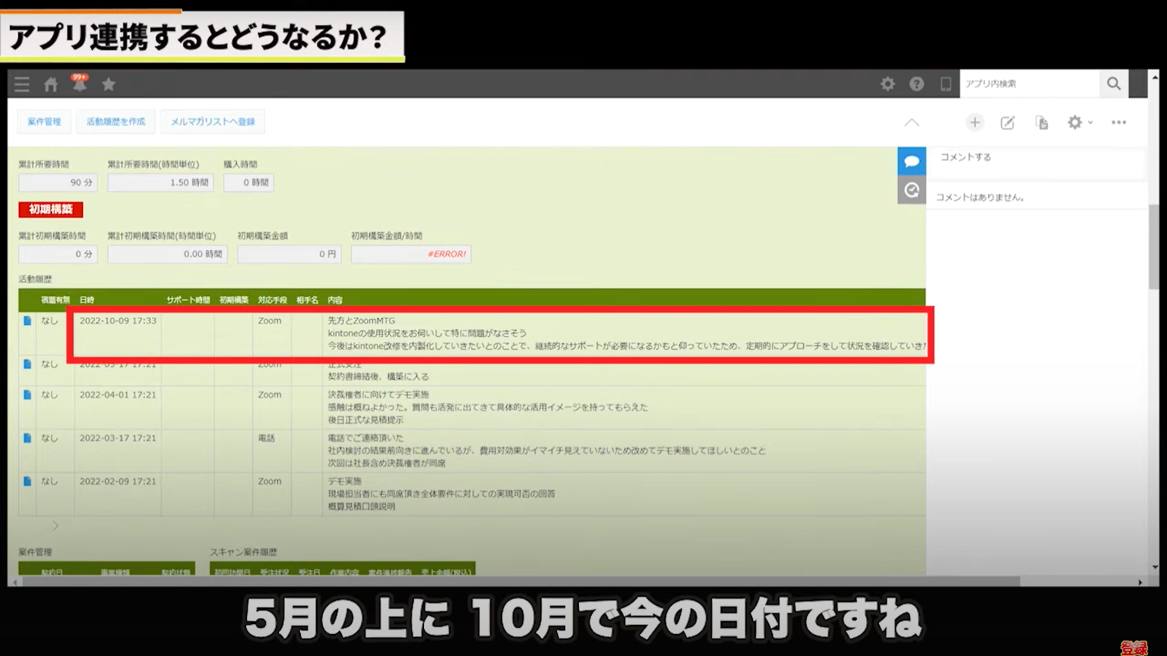Open the help question mark icon
The width and height of the screenshot is (1167, 656).
point(917,84)
